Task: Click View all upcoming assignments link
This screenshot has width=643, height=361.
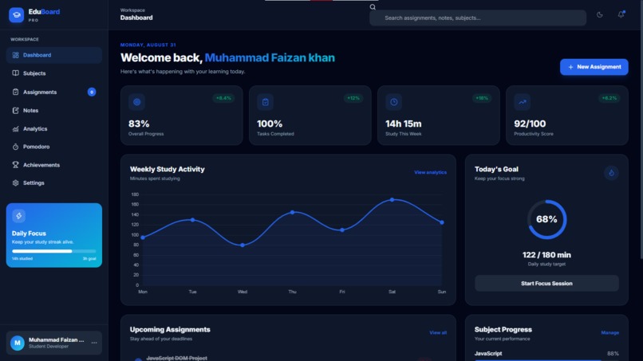Action: [x=438, y=333]
